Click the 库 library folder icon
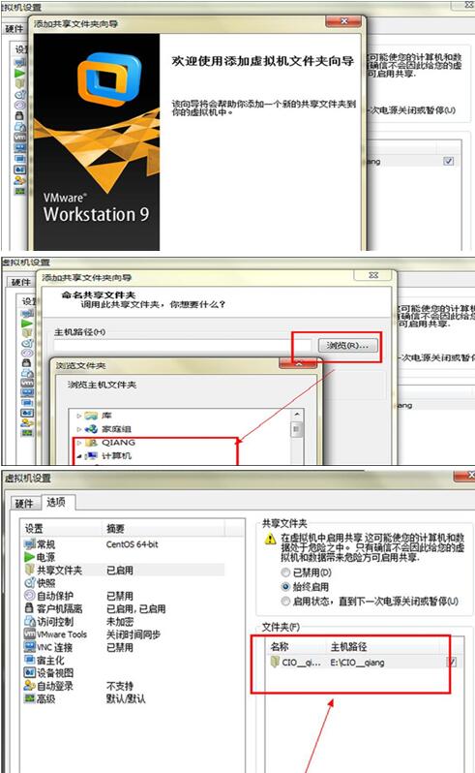The image size is (475, 773). tap(91, 416)
